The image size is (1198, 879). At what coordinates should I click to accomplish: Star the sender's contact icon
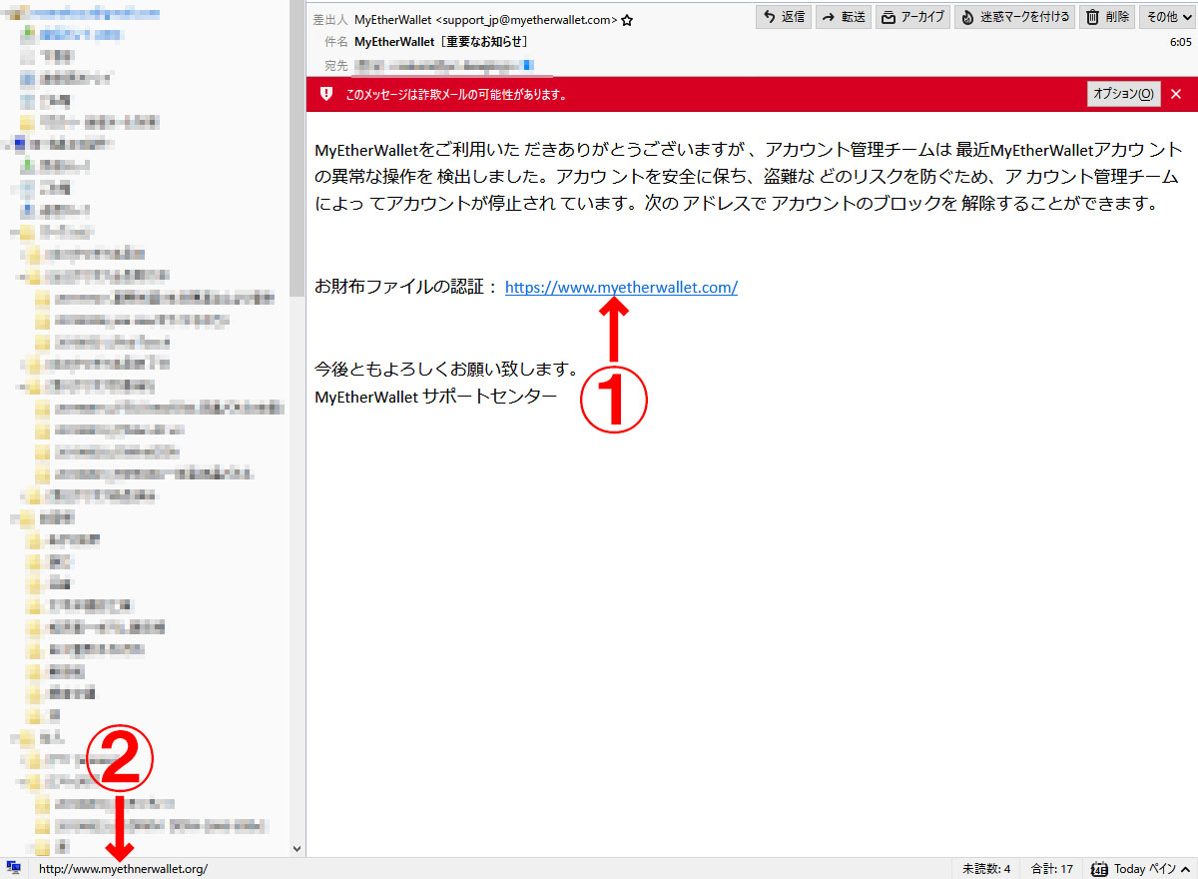(627, 19)
